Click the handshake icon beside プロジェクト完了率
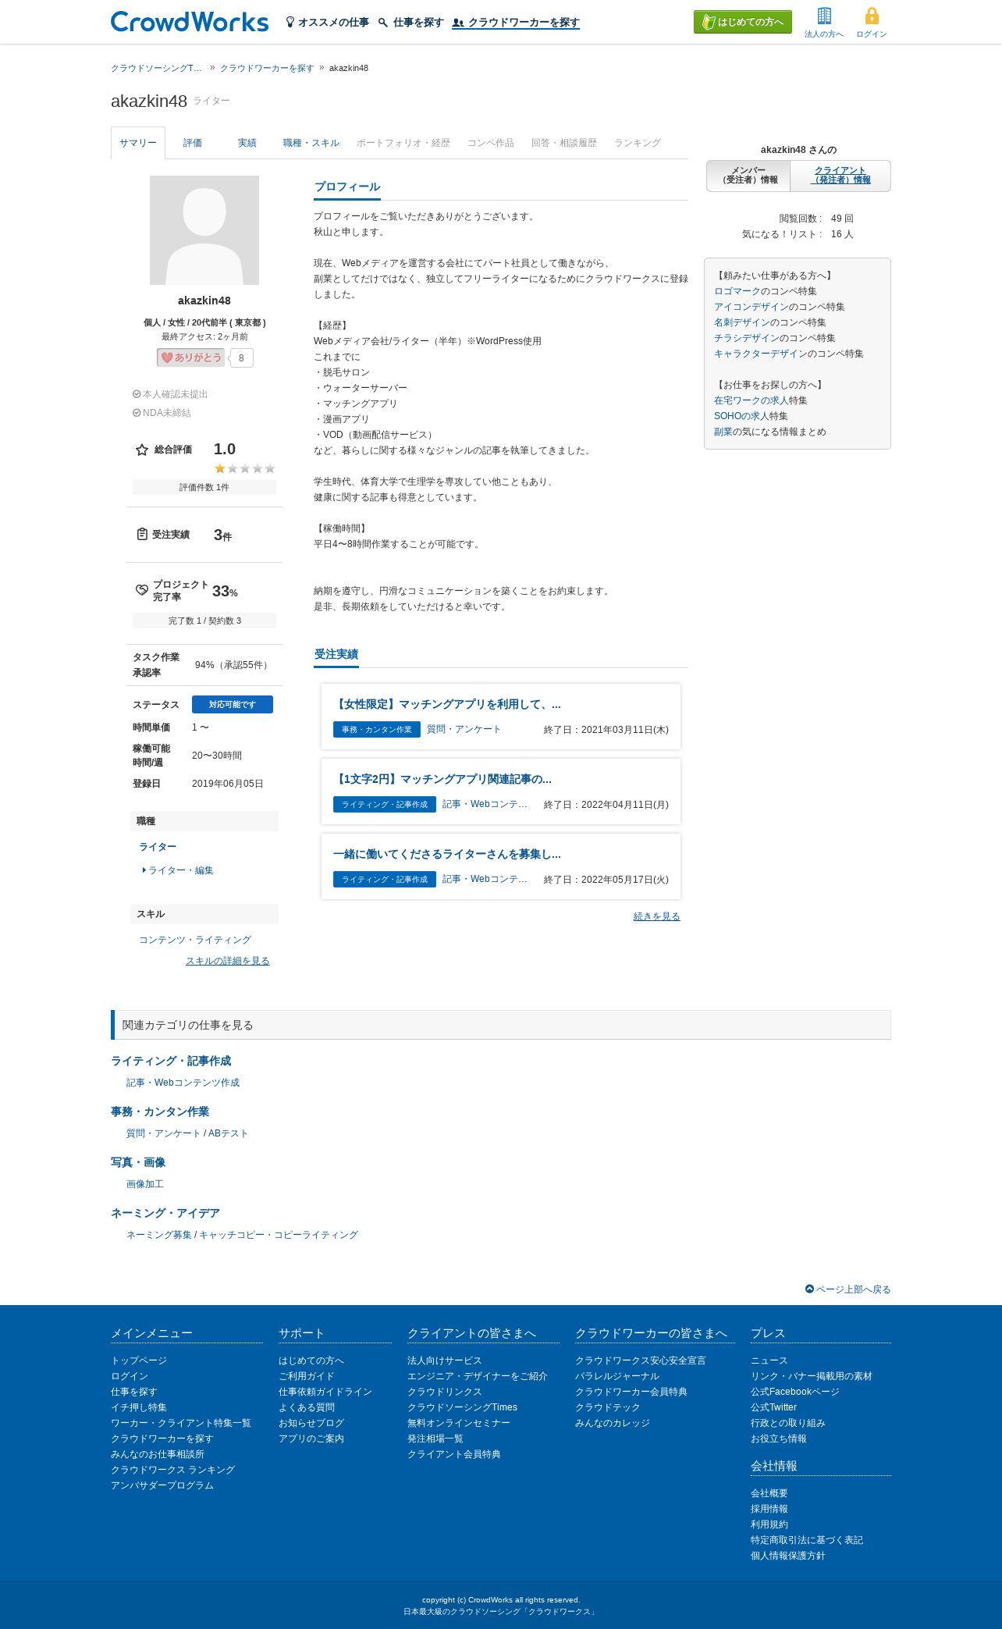The height and width of the screenshot is (1629, 1002). (x=142, y=590)
